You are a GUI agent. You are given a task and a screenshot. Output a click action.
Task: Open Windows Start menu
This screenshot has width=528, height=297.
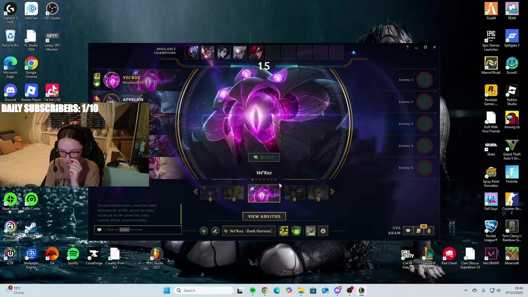coord(167,290)
